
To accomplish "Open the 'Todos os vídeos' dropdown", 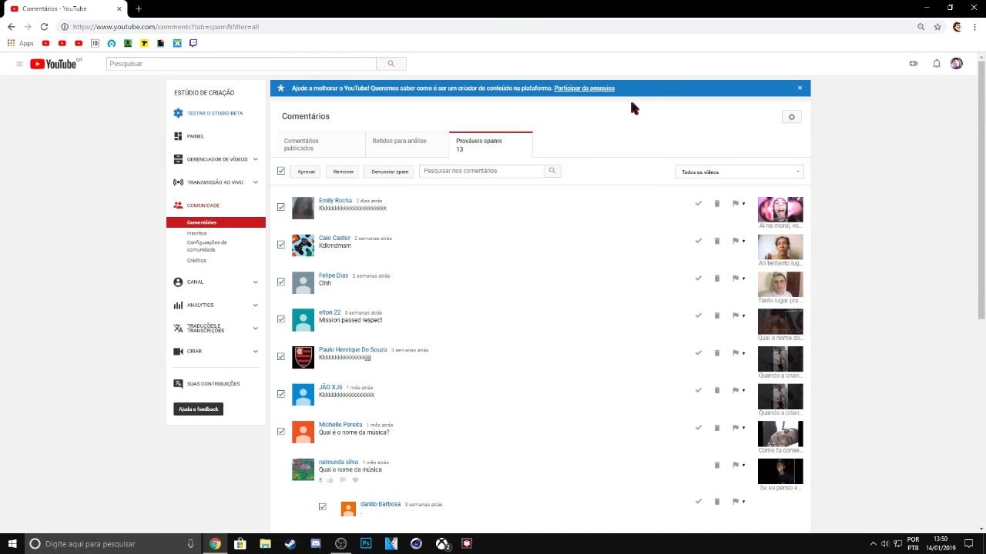I will 739,172.
